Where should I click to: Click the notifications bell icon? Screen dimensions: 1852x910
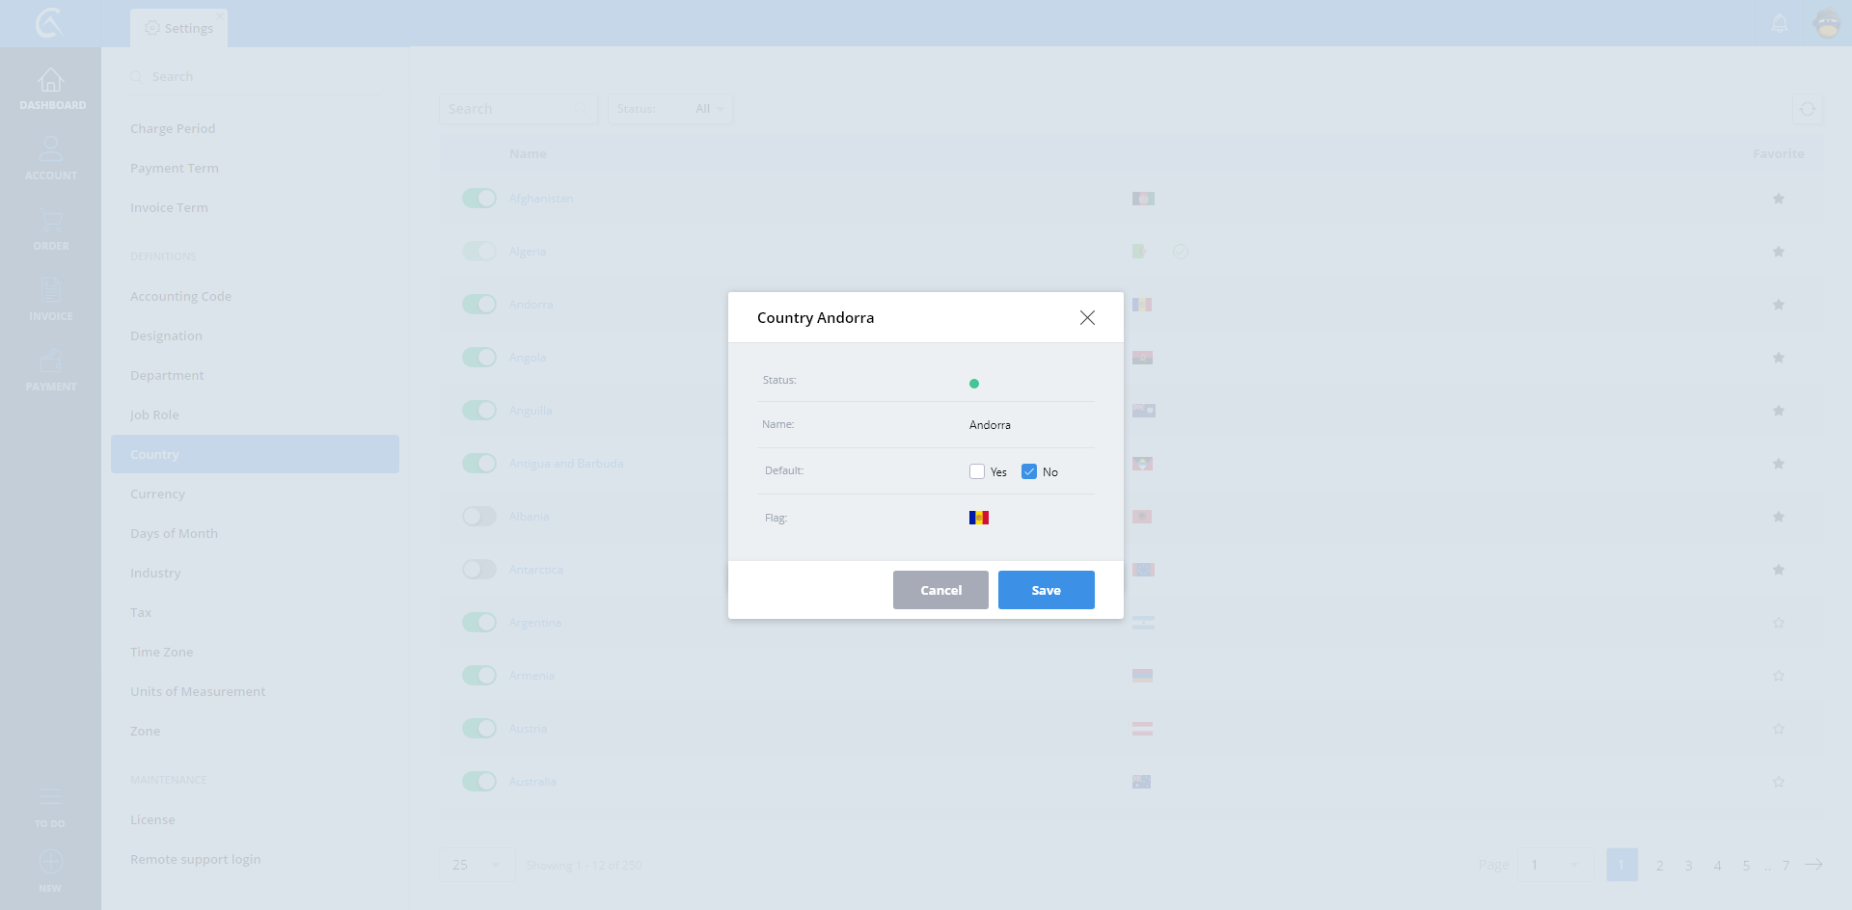pyautogui.click(x=1780, y=23)
